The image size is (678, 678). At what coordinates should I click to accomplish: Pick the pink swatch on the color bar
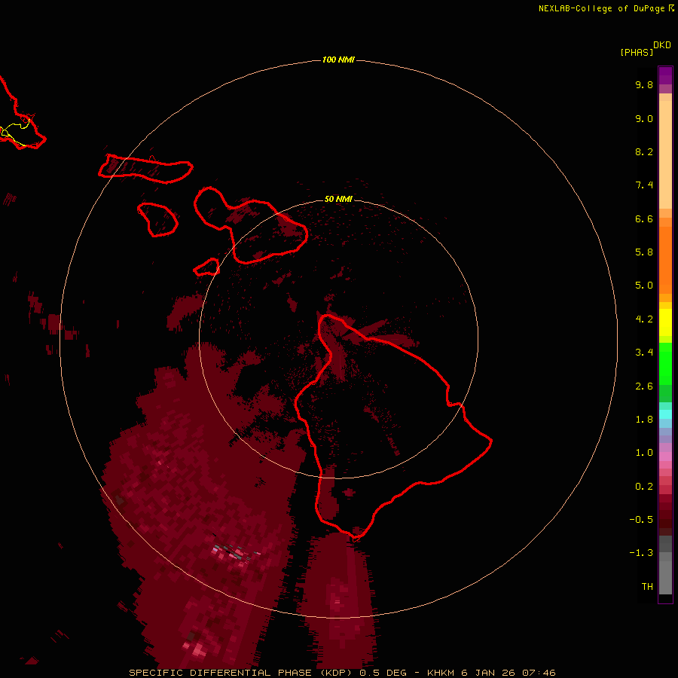pos(665,457)
